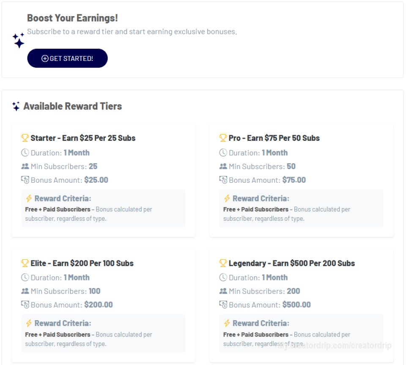This screenshot has width=406, height=365.
Task: Click Legendary's Reward Criteria box
Action: point(301,334)
